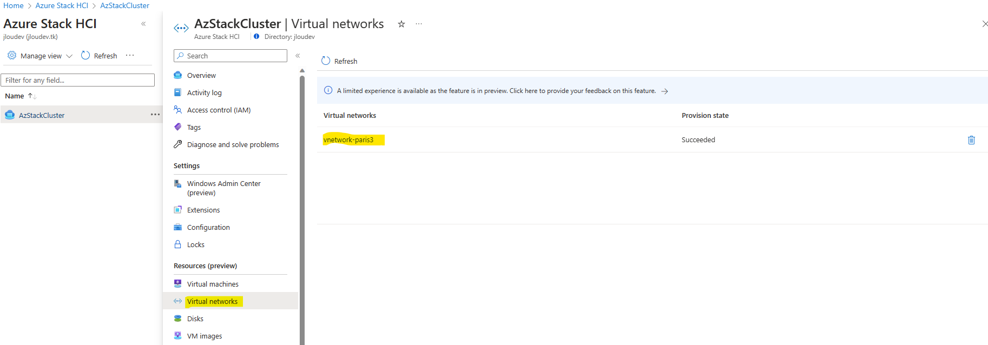This screenshot has width=988, height=345.
Task: Open the ellipsis menu next to page title
Action: 419,24
